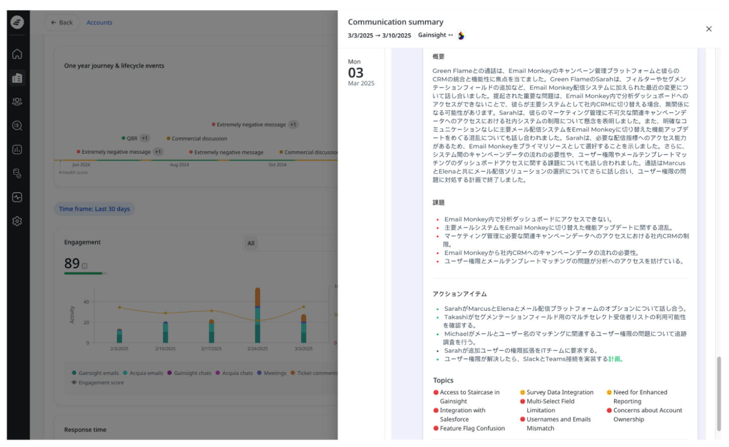Open the Accounts breadcrumb link
The image size is (729, 447).
click(99, 23)
